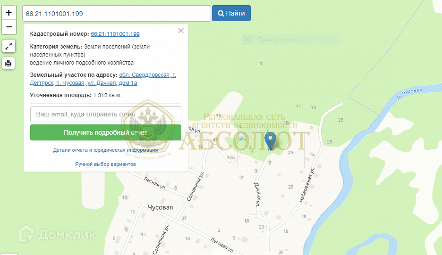
Task: Zoom out the map with minus button
Action: tap(9, 27)
